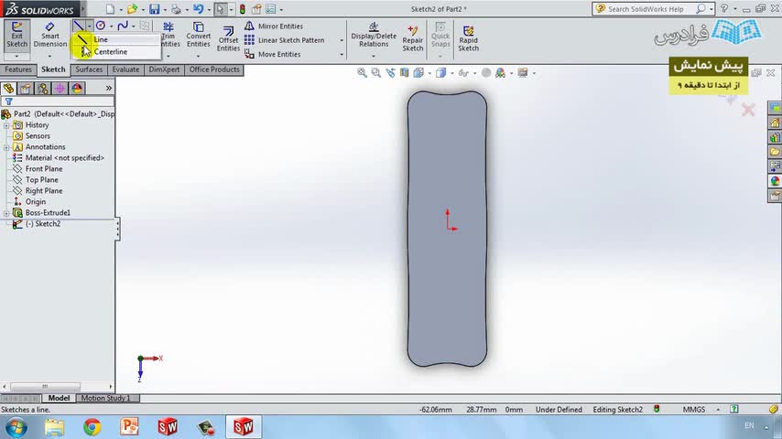Click the feature tree horizontal scrollbar
The image size is (782, 439).
tap(45, 387)
